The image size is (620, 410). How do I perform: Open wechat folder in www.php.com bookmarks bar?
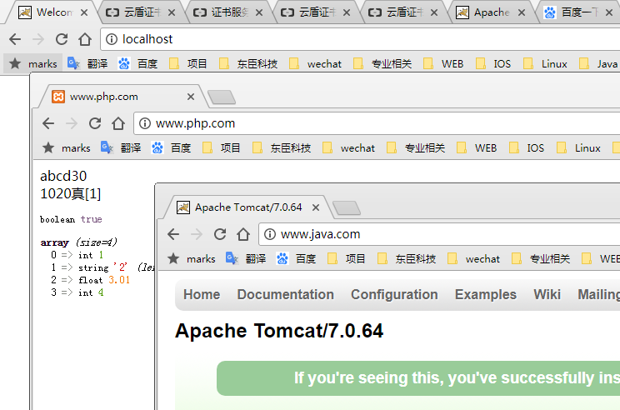(x=348, y=147)
